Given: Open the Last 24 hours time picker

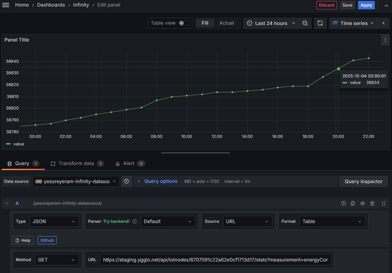Looking at the screenshot, I should [271, 23].
